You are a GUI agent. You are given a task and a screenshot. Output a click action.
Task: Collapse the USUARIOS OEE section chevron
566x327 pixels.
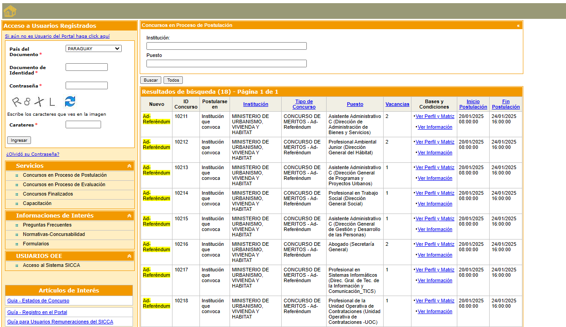pyautogui.click(x=129, y=256)
